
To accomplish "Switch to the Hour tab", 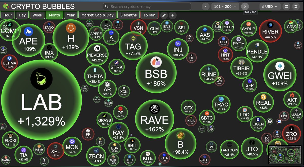I will (8, 15).
